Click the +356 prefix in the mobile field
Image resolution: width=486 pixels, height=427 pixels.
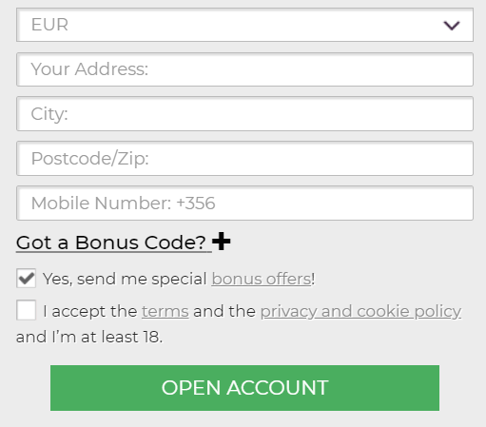196,204
